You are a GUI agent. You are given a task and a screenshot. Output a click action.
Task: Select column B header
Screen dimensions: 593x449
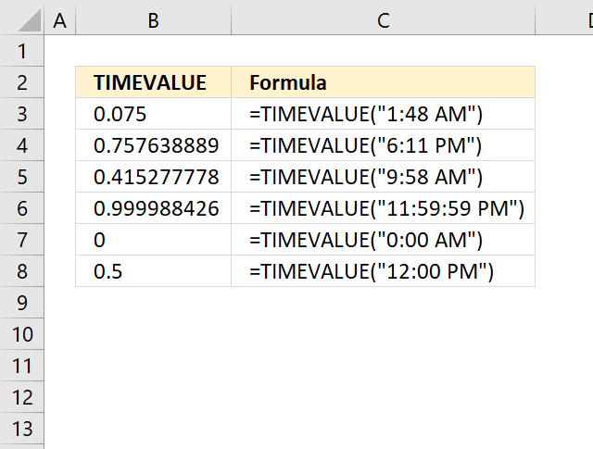tap(153, 20)
